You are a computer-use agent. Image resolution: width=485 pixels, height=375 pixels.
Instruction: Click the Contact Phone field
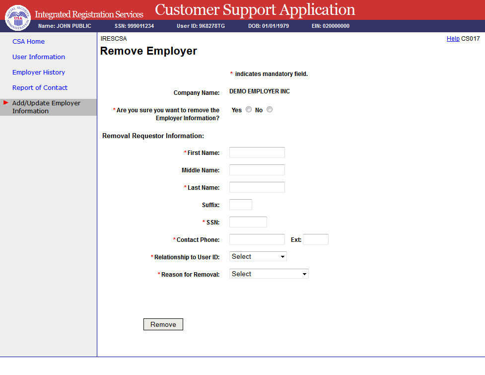point(257,239)
